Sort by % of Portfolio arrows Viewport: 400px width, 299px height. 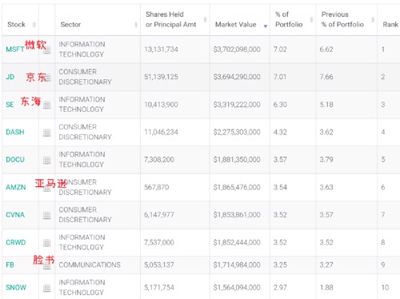click(311, 19)
